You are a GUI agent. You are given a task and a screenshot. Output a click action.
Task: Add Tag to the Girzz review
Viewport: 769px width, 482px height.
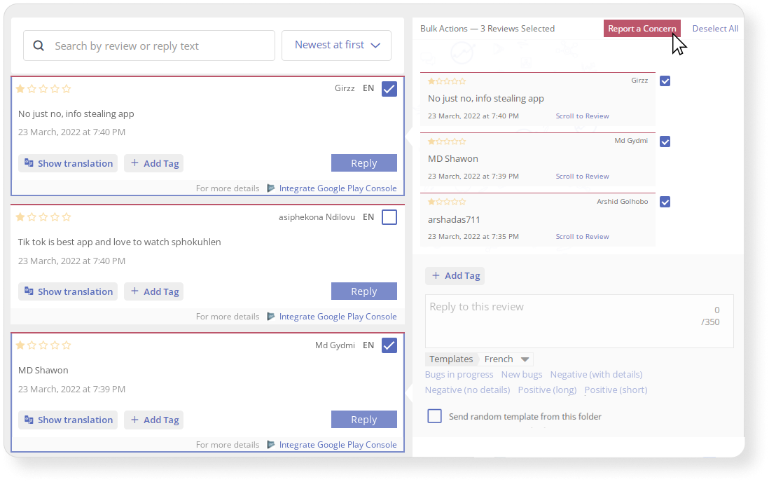click(154, 163)
